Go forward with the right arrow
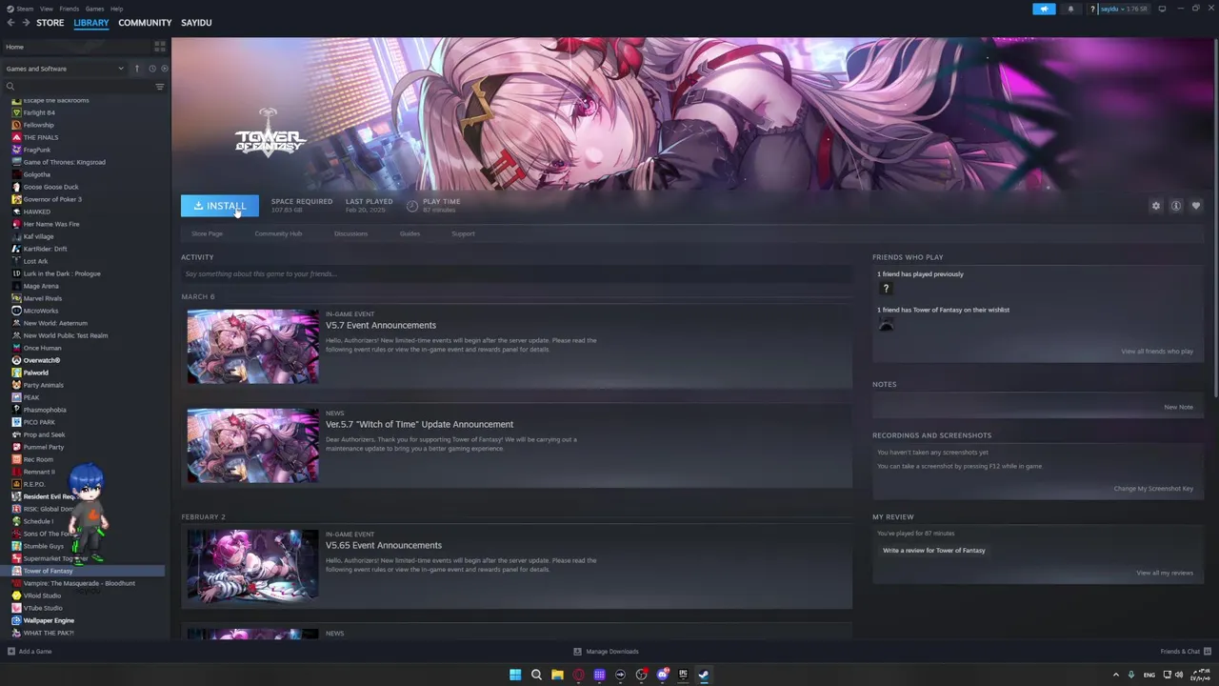This screenshot has width=1219, height=686. [x=26, y=22]
